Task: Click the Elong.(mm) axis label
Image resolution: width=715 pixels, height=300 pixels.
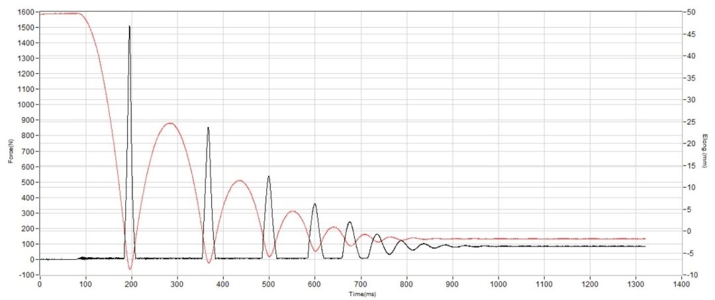Action: coord(705,150)
